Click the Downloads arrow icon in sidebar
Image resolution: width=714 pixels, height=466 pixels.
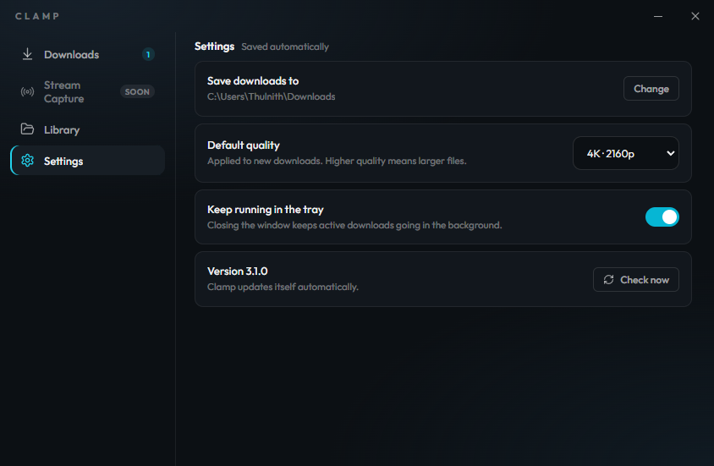pyautogui.click(x=27, y=54)
